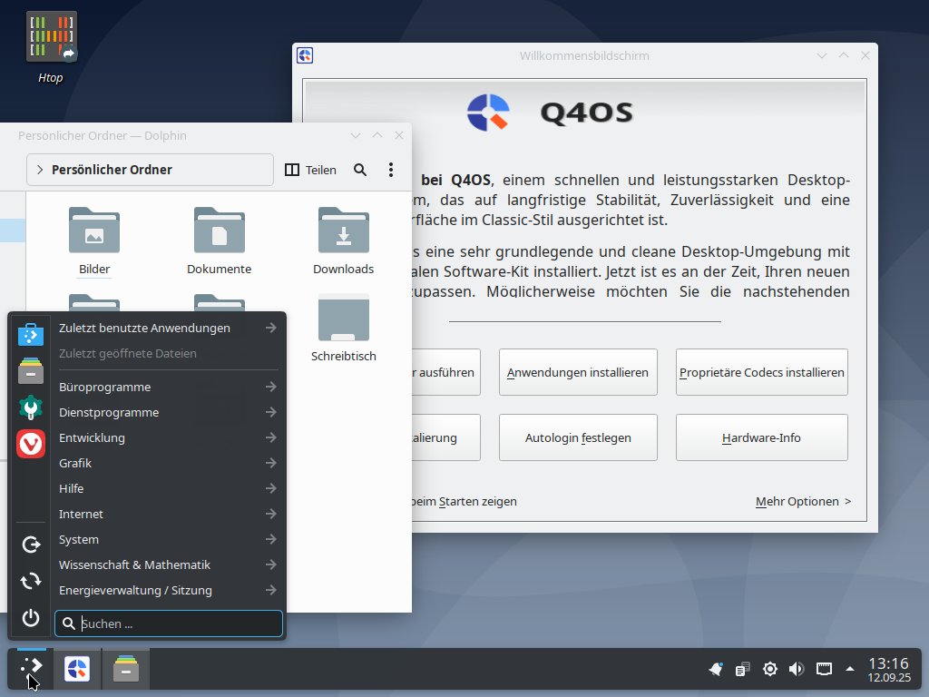This screenshot has width=929, height=697.
Task: Close the Dolphin window
Action: tap(399, 136)
